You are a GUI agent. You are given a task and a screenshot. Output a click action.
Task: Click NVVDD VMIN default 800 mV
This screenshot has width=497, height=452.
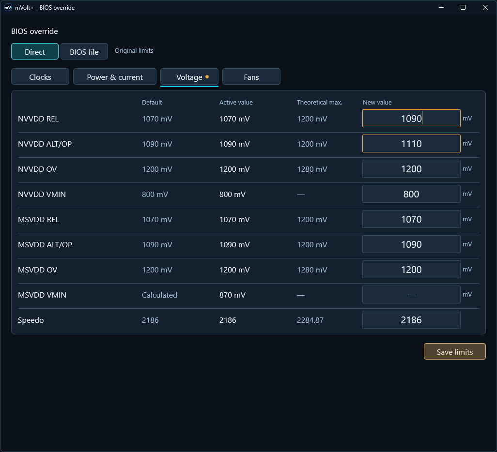click(x=155, y=194)
